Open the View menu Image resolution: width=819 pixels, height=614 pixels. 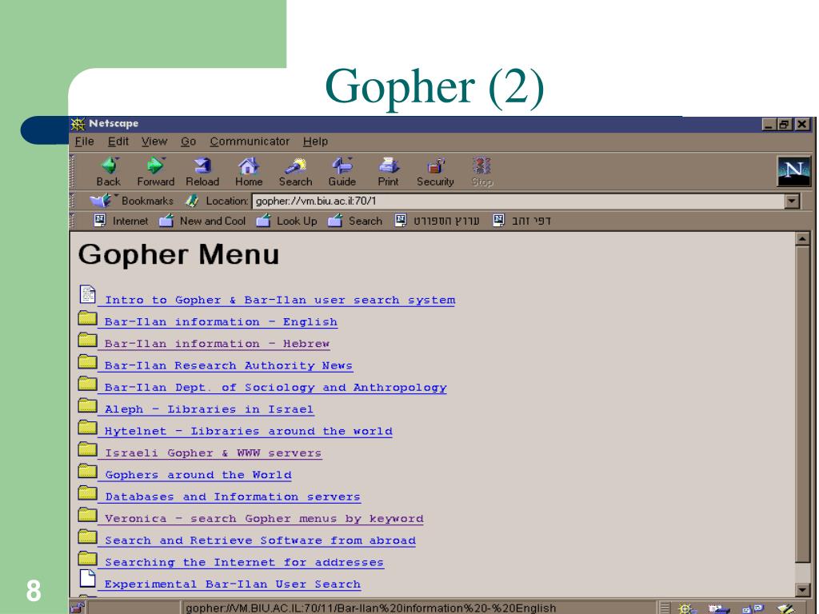tap(154, 142)
